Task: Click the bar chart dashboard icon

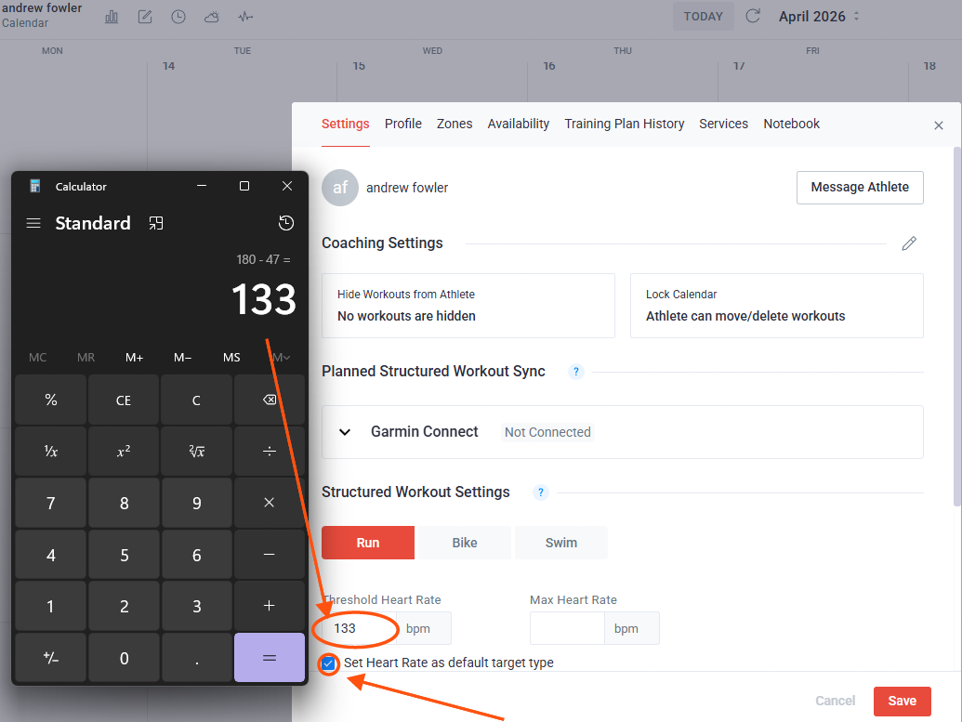Action: pyautogui.click(x=112, y=17)
